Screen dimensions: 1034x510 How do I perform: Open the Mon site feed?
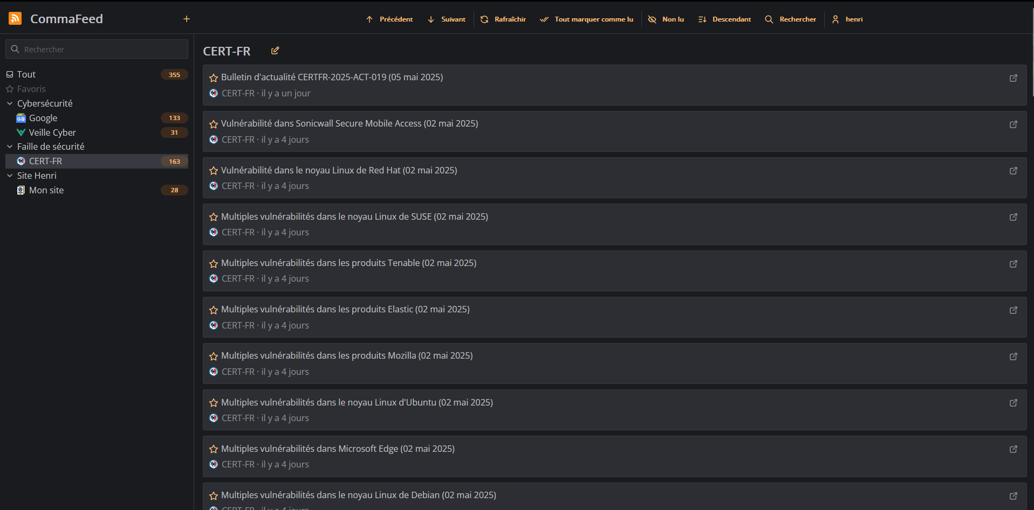(97, 190)
